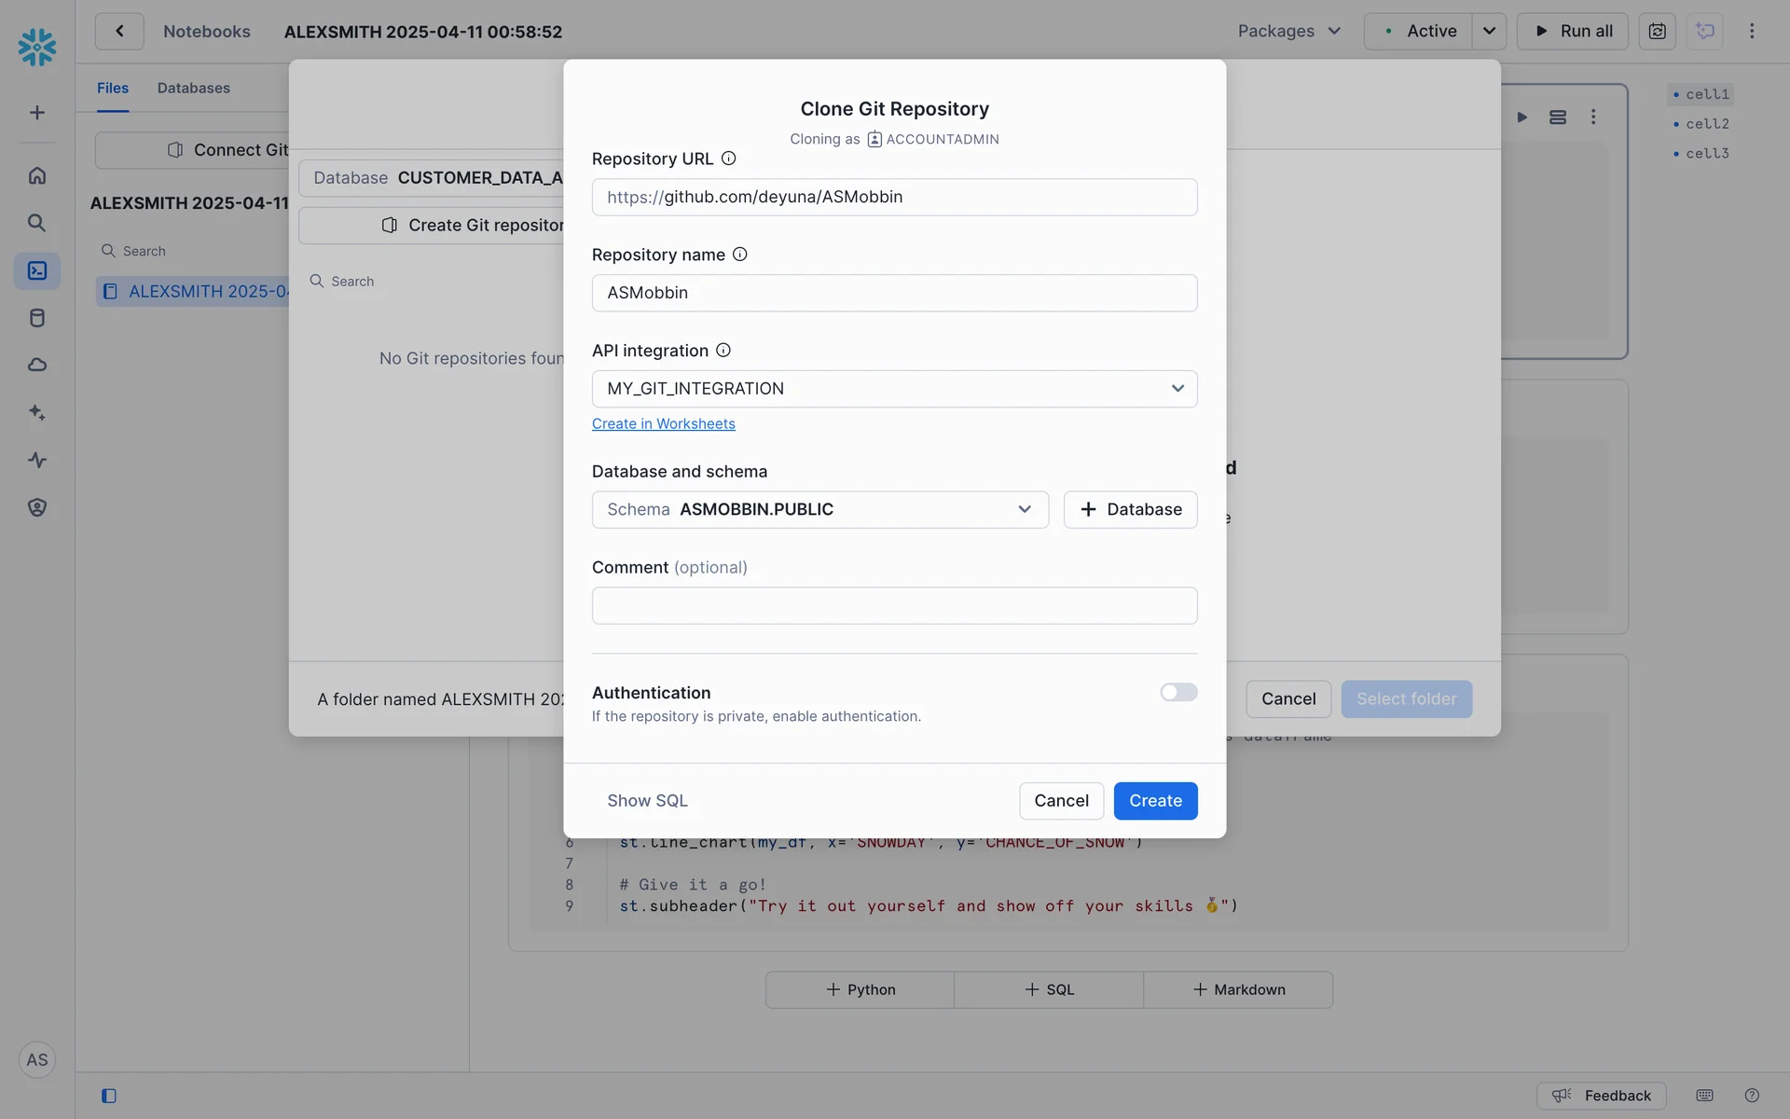Click Repository URL info icon
This screenshot has width=1790, height=1119.
coord(729,159)
